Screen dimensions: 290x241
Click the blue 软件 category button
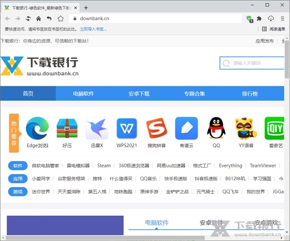pos(18,165)
